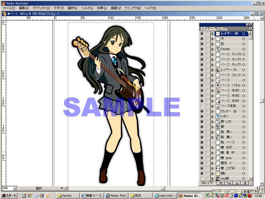The width and height of the screenshot is (265, 199).
Task: Click the make/release clipping mask icon
Action: tap(220, 183)
